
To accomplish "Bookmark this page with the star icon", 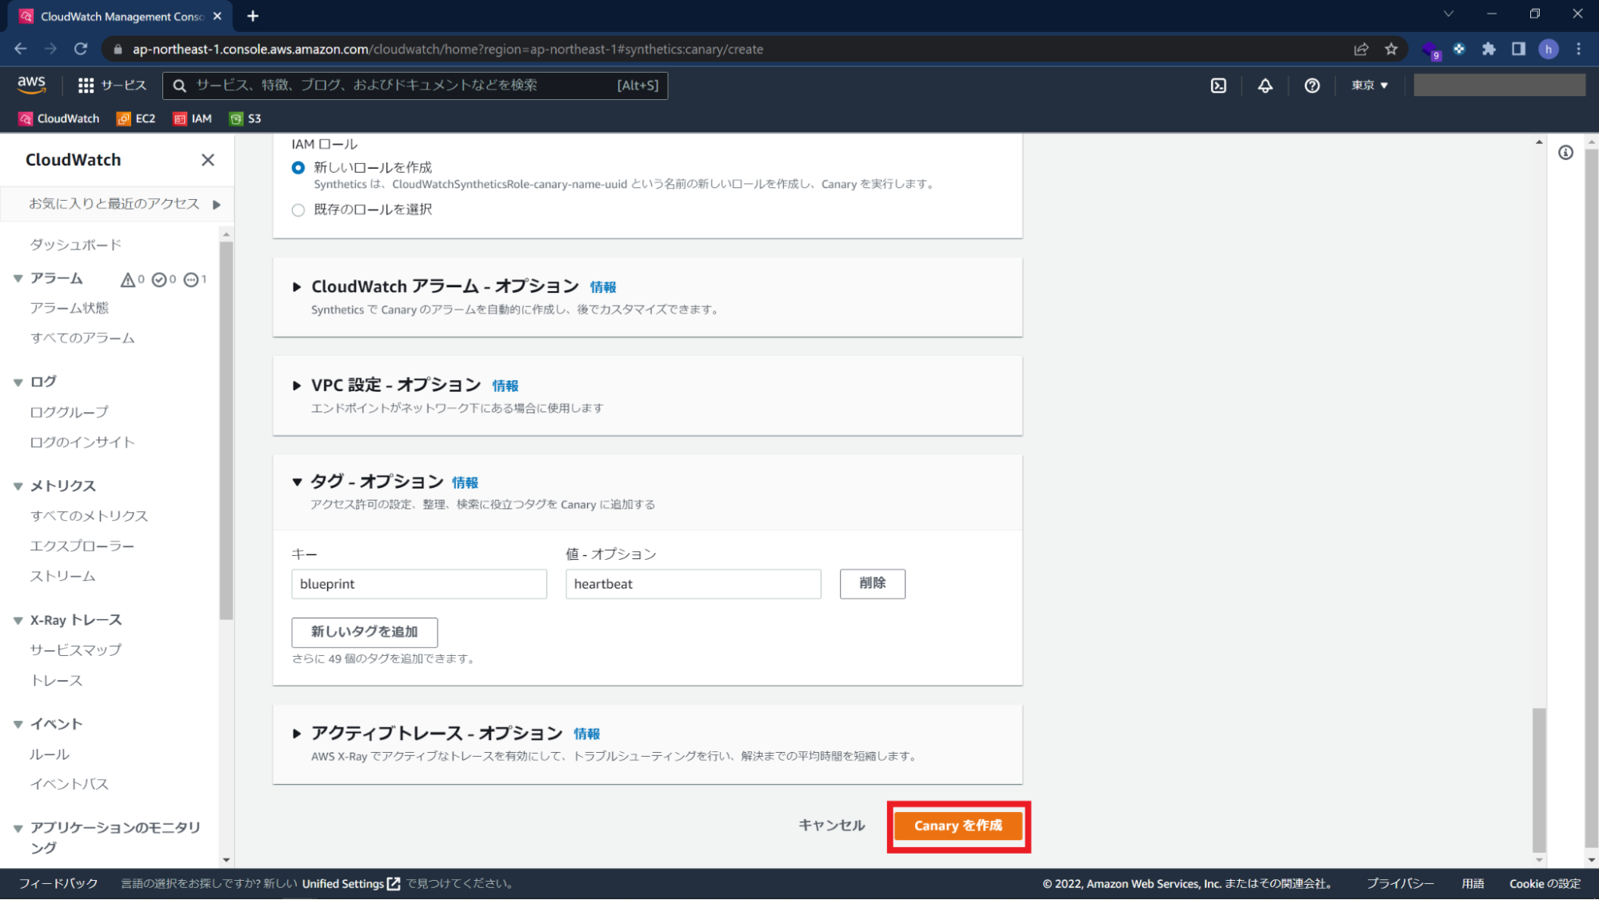I will pyautogui.click(x=1391, y=49).
